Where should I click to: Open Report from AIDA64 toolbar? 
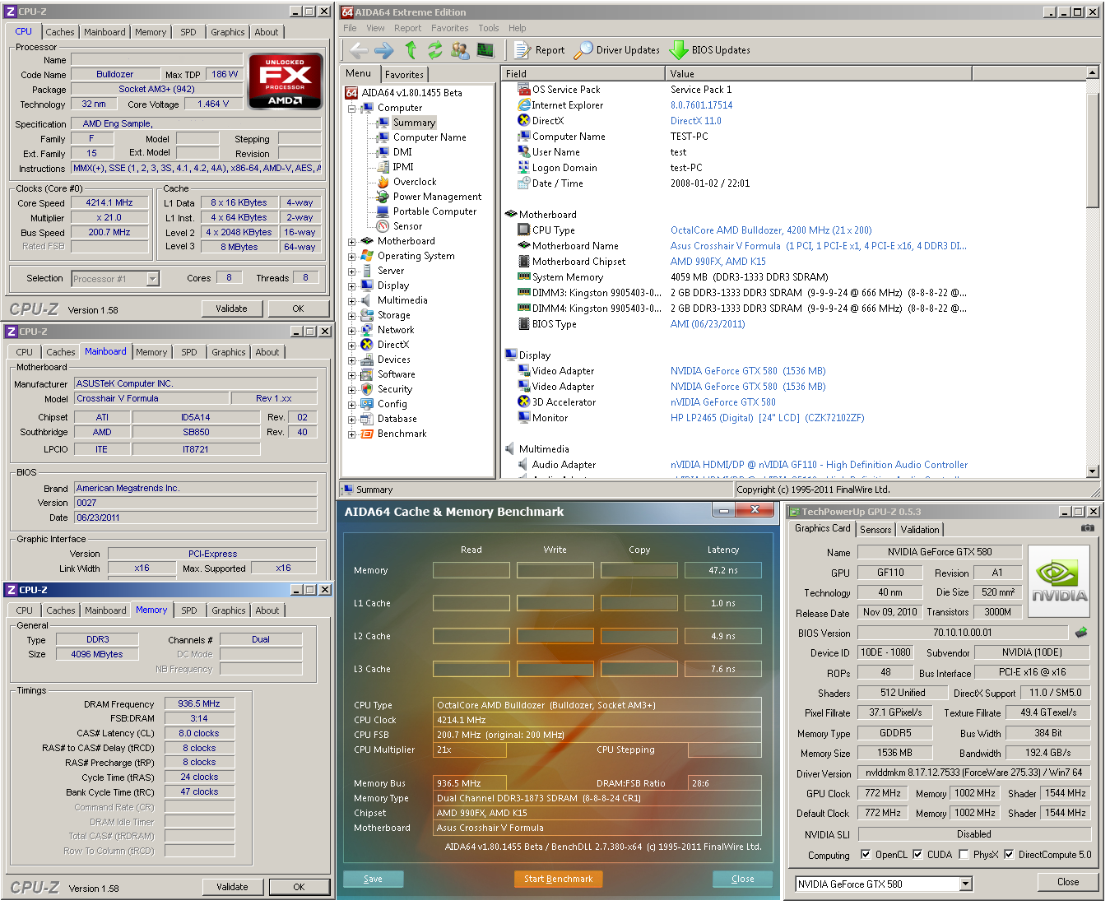540,50
